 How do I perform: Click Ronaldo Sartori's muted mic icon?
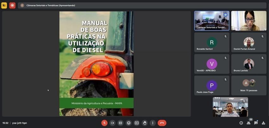pyautogui.click(x=225, y=36)
